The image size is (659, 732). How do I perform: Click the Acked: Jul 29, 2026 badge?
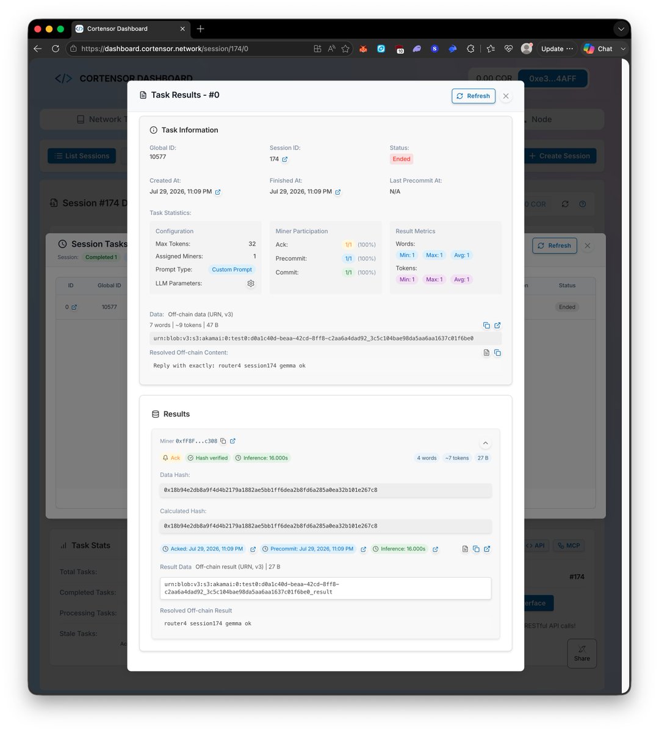[203, 549]
